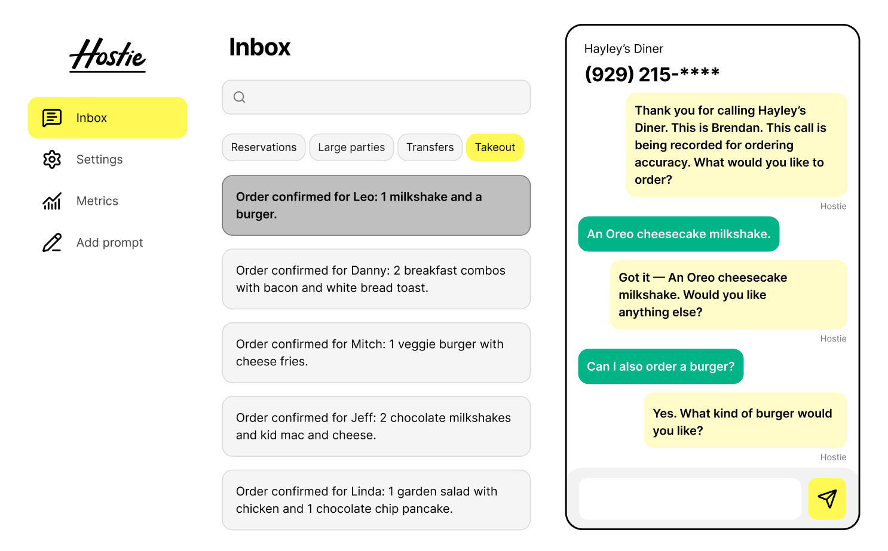Image resolution: width=888 pixels, height=551 pixels.
Task: Toggle the Transfers filter chip
Action: [x=430, y=147]
